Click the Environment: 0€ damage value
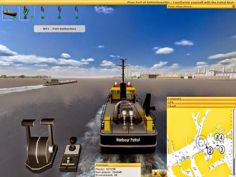This screenshot has height=177, width=236. click(x=107, y=175)
